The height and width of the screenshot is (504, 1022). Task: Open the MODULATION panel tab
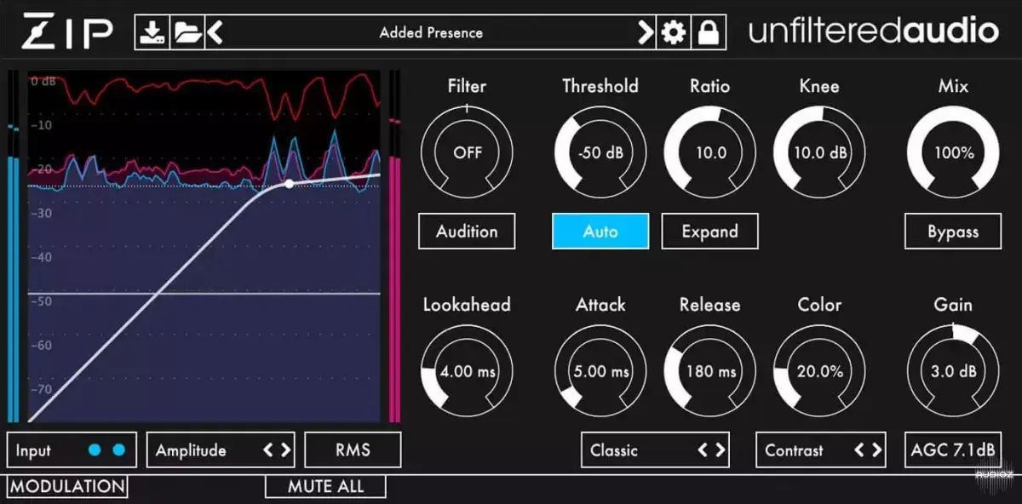pyautogui.click(x=67, y=486)
